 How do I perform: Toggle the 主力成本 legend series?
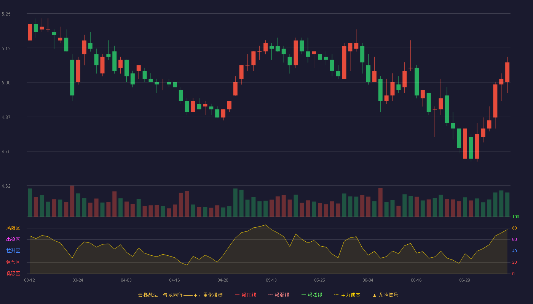point(347,295)
